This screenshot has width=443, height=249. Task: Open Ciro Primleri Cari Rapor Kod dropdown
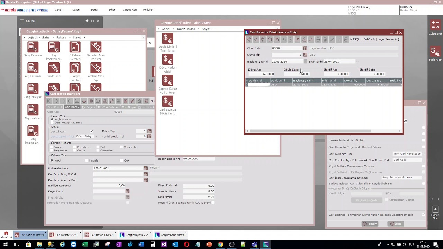click(423, 160)
